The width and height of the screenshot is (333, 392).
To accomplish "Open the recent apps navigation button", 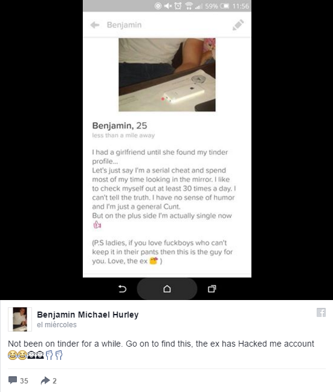I will 212,289.
